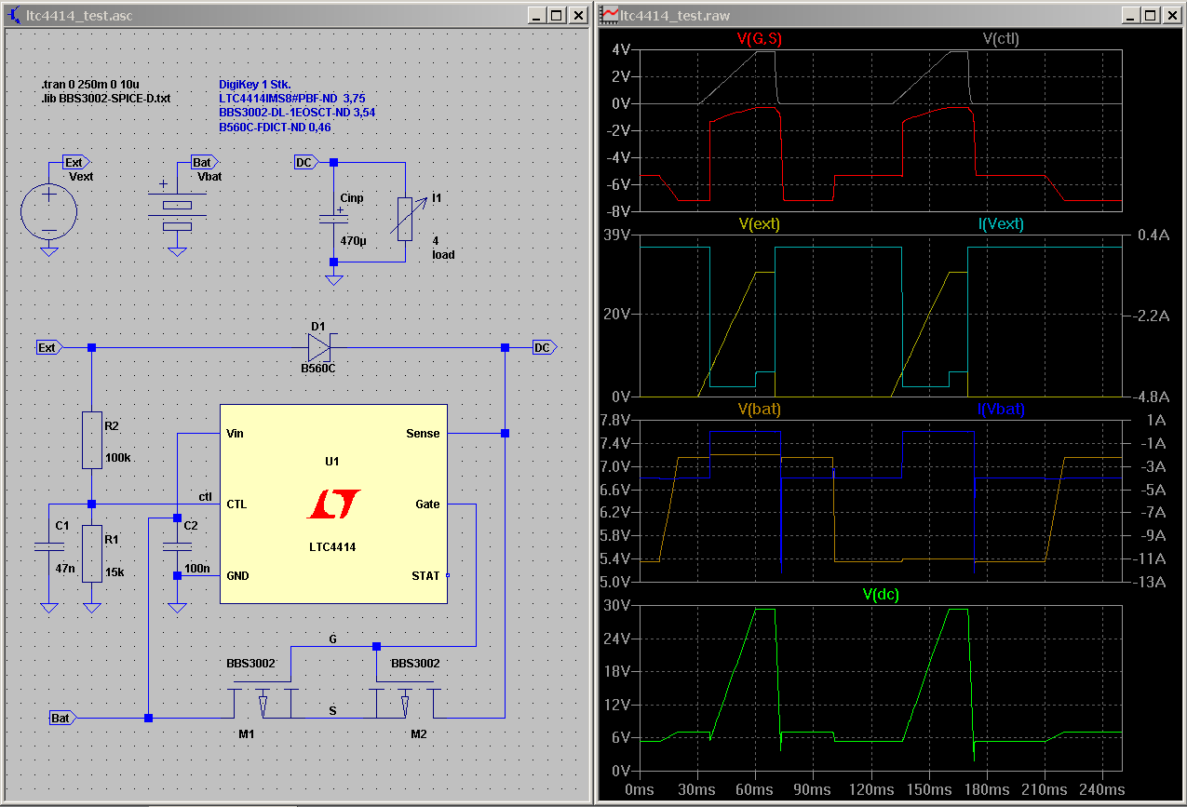Click the I(Vbat) trace label

click(1001, 409)
